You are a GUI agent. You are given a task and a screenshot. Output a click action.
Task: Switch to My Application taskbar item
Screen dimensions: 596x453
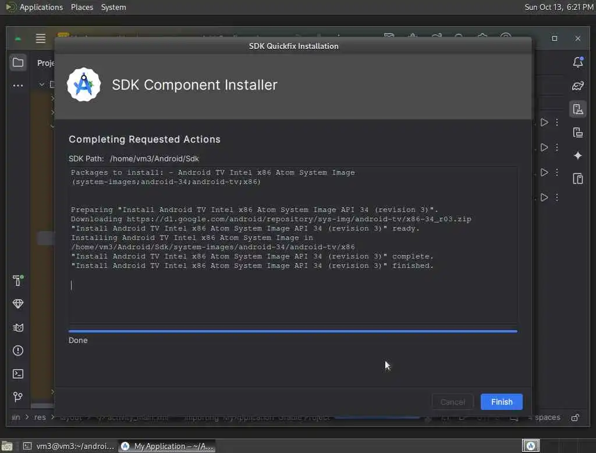(167, 446)
